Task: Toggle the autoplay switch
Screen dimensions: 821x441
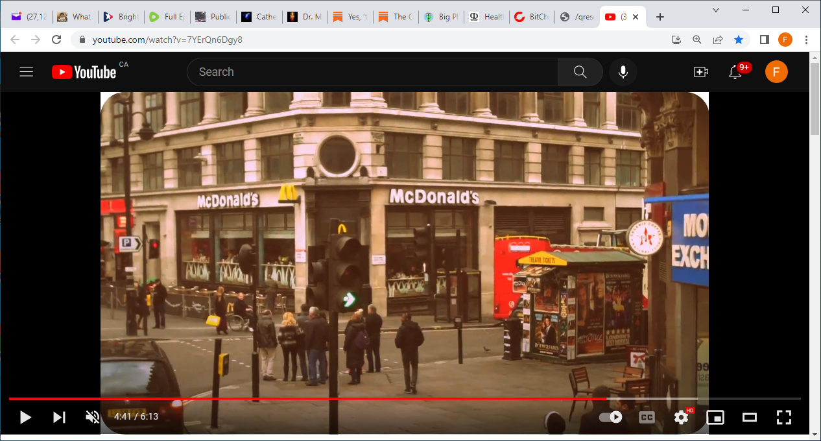Action: click(611, 417)
